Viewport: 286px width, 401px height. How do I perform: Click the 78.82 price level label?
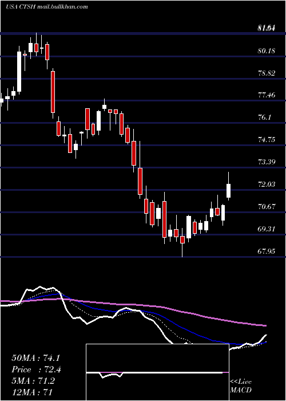pos(267,73)
